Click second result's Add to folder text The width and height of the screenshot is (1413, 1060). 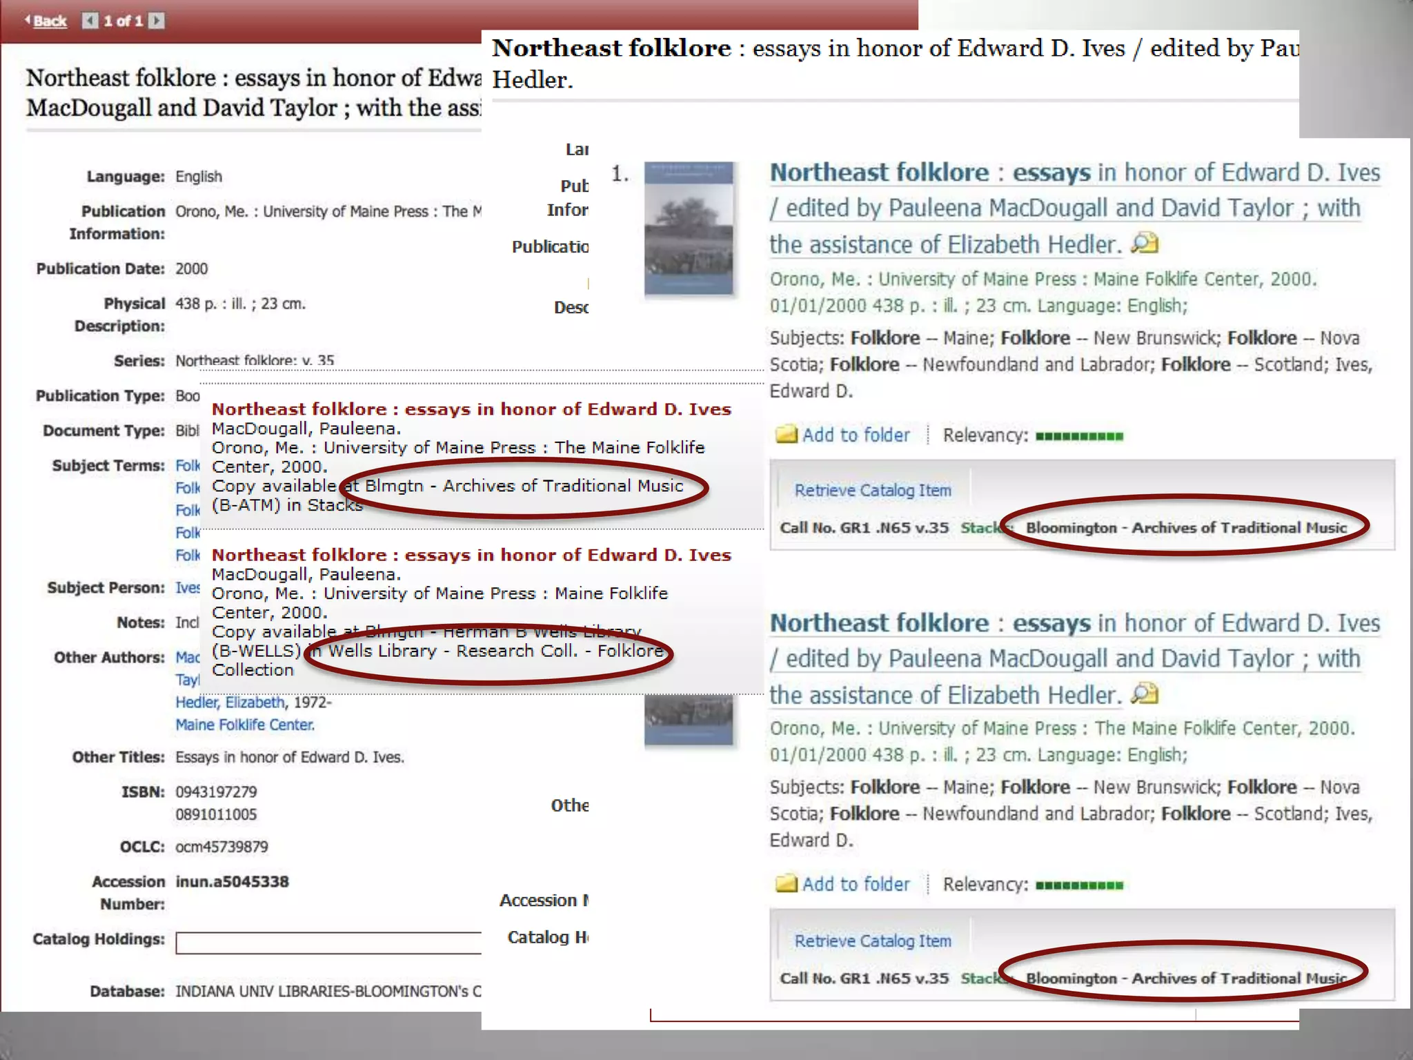pyautogui.click(x=856, y=884)
